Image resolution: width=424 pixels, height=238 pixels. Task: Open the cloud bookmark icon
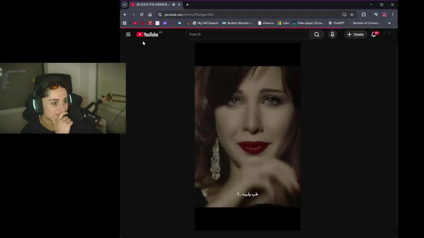coord(180,23)
